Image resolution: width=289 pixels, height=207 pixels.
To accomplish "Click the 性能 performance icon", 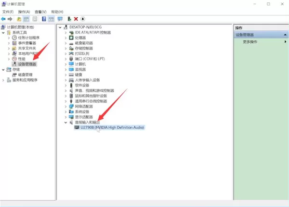I will coord(14,59).
